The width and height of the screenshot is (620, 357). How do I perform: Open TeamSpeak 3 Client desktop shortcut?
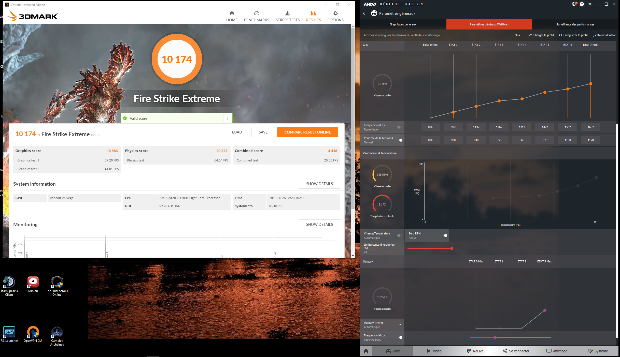[x=9, y=283]
